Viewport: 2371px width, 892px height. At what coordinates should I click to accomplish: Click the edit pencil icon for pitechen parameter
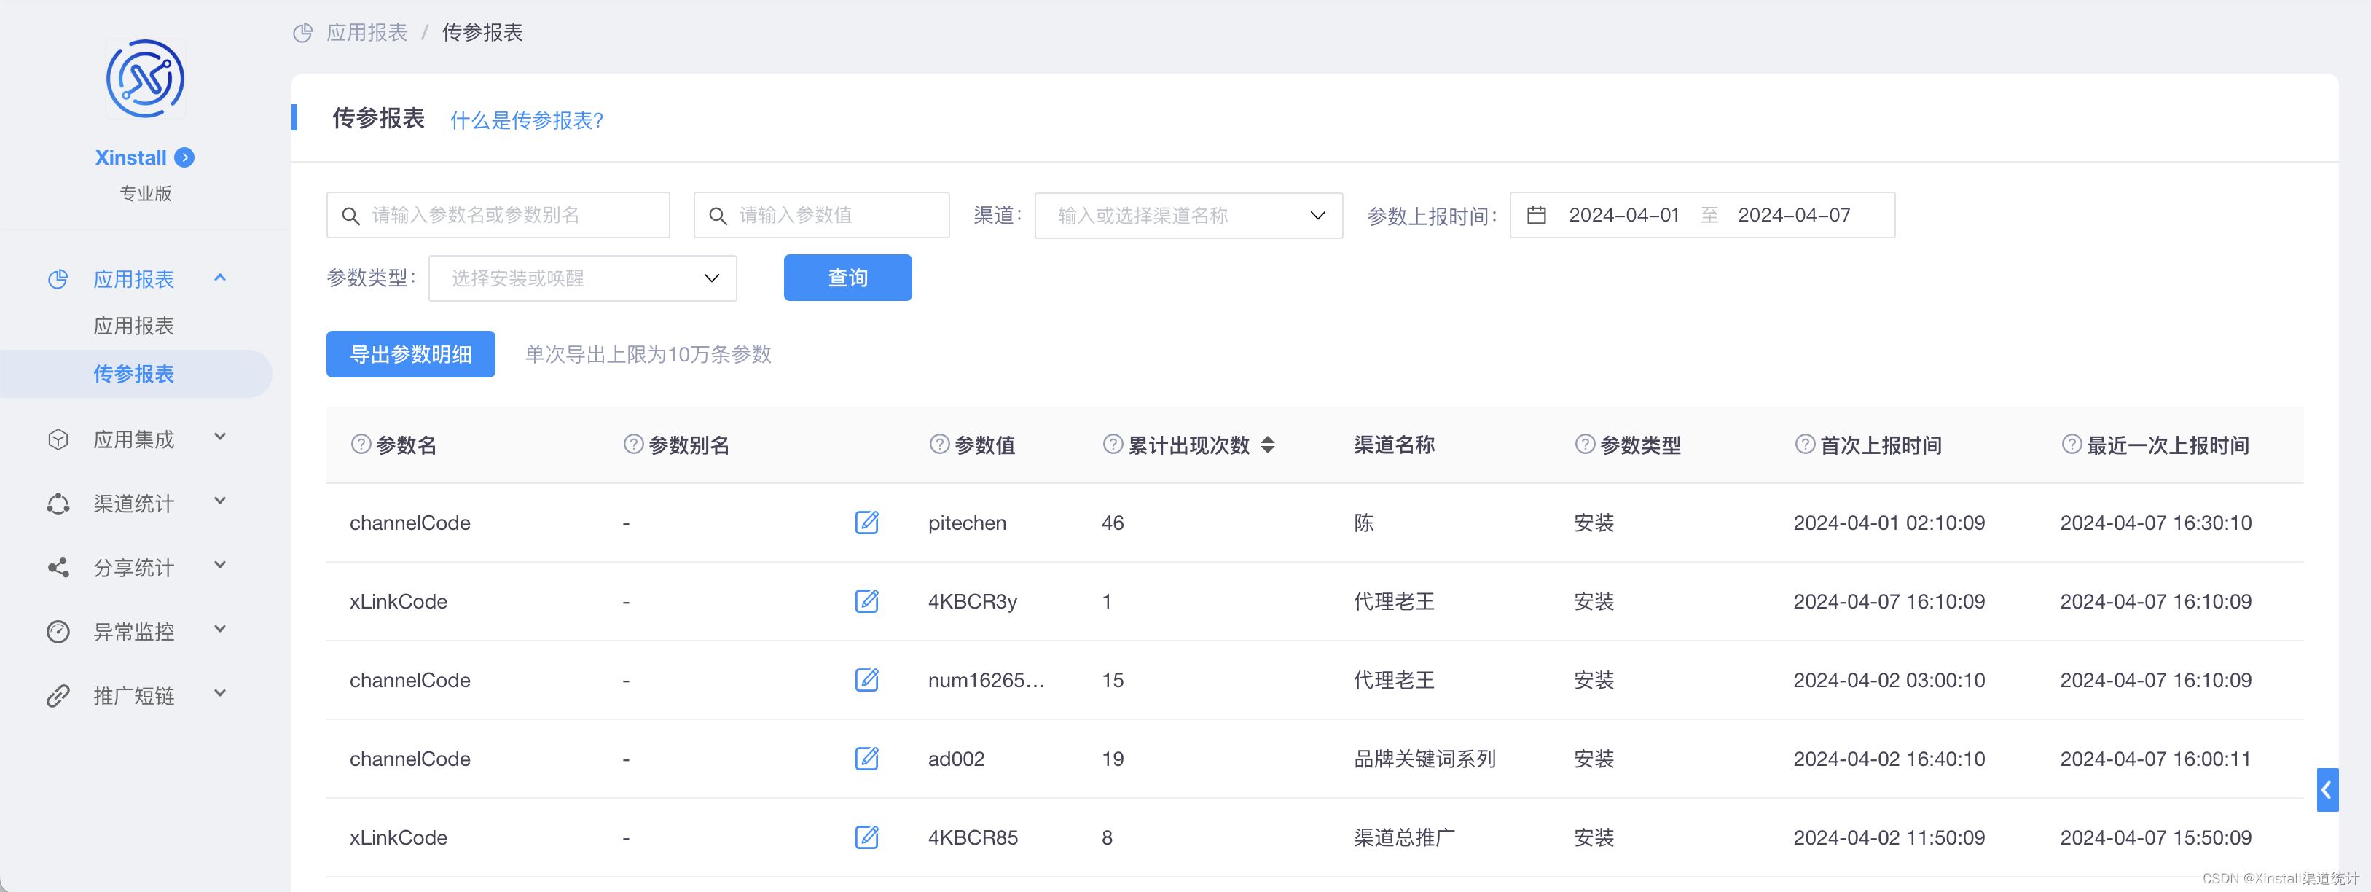click(867, 522)
